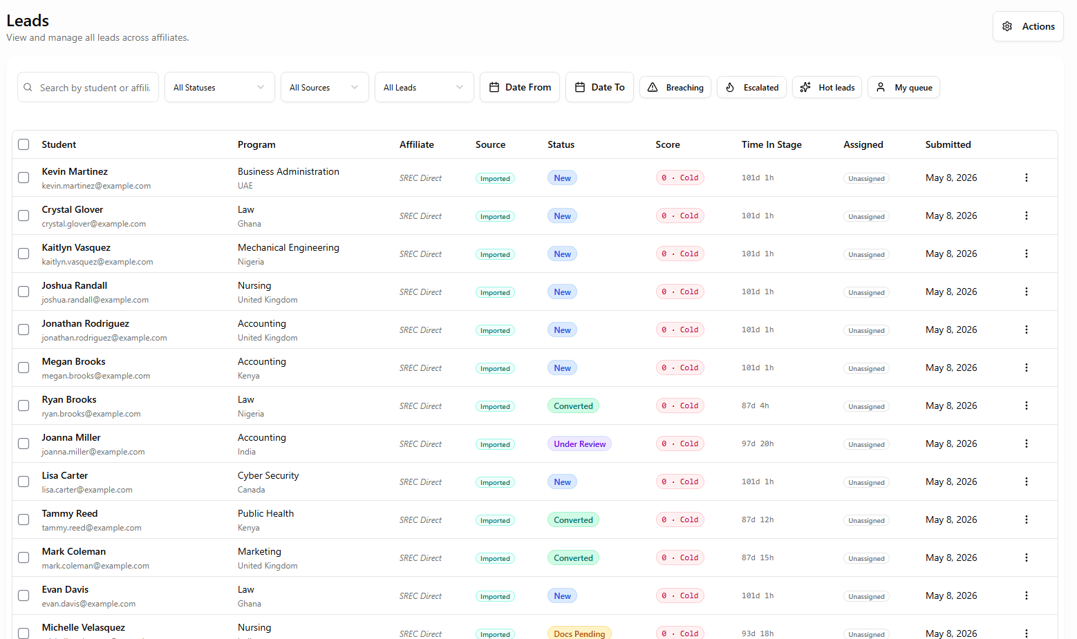Click the search by student field

[x=88, y=87]
